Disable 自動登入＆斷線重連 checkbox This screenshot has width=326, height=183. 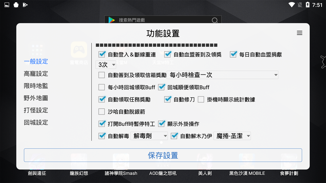pos(102,54)
